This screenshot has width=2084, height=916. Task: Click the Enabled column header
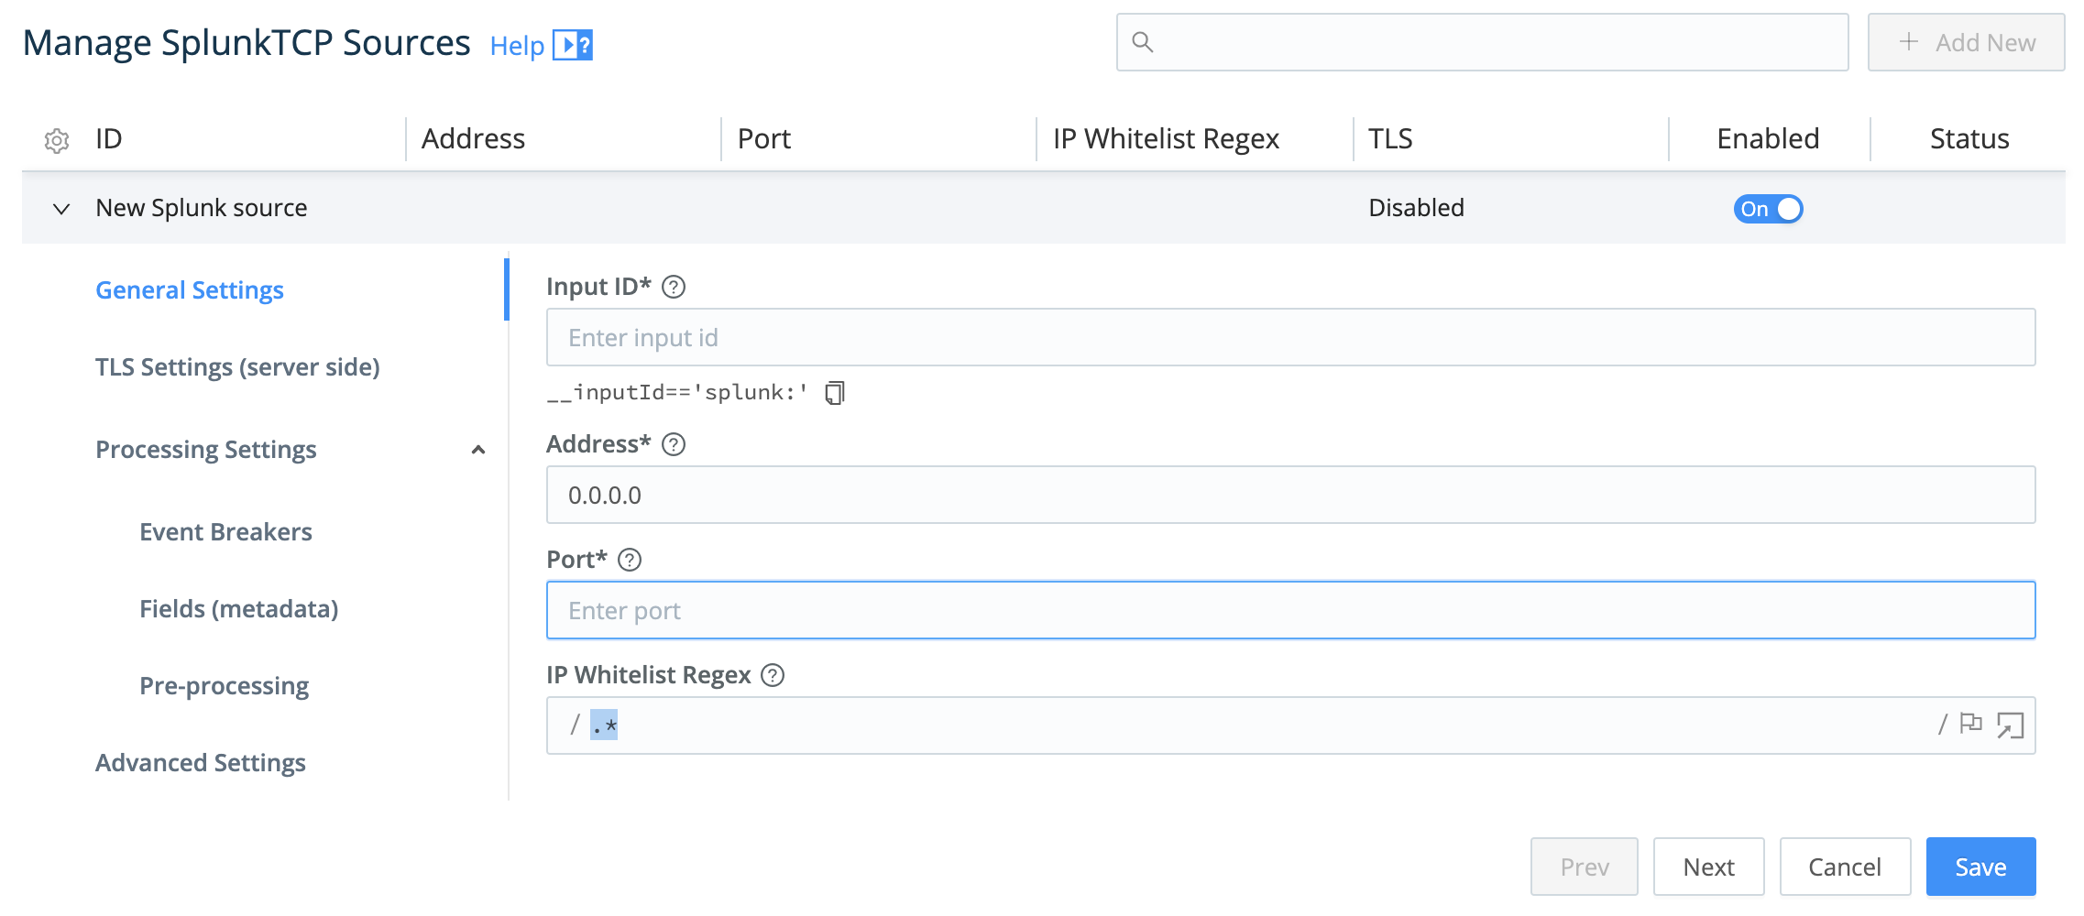pos(1768,139)
